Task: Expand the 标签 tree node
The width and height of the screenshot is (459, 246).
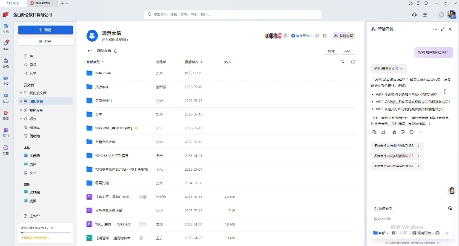Action: [21, 119]
